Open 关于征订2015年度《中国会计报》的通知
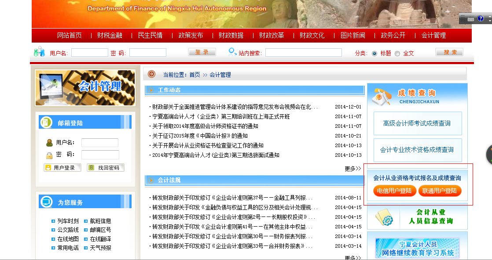Viewport: 492px width, 260px height. (x=200, y=136)
